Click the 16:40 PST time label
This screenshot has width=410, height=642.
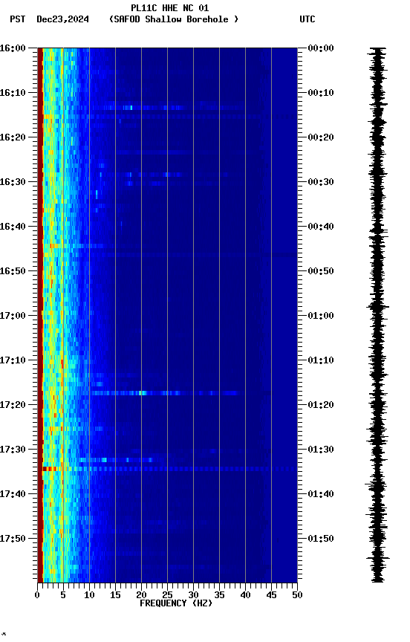13,227
